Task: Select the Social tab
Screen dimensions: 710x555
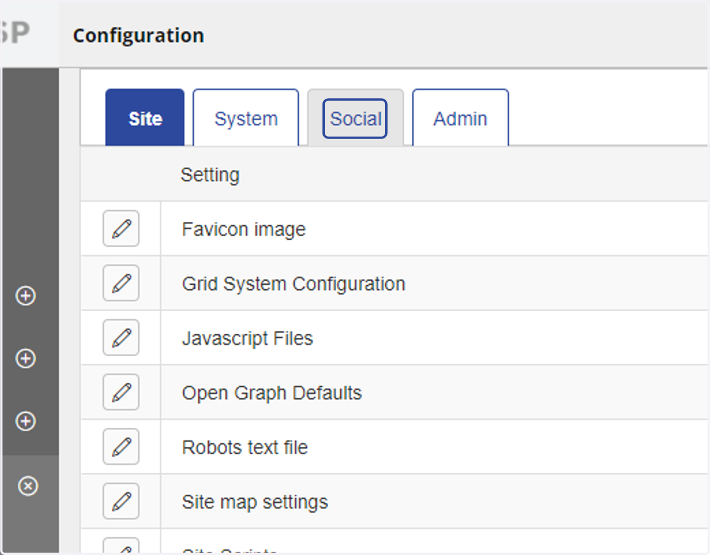Action: click(356, 118)
